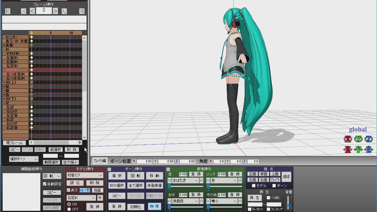The height and width of the screenshot is (212, 377).
Task: Open the 初音ミク model dropdown
Action: tap(85, 175)
